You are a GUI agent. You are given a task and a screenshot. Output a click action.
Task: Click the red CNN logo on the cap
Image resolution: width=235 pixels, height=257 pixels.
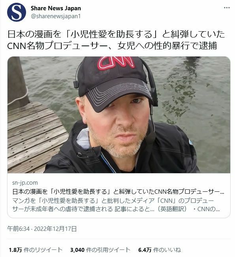[116, 63]
